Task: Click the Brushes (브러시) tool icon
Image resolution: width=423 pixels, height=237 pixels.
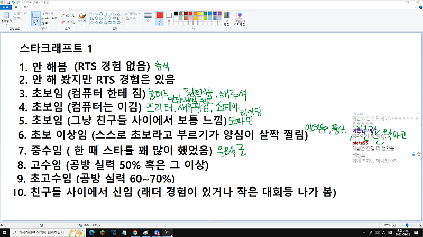Action: pyautogui.click(x=82, y=15)
